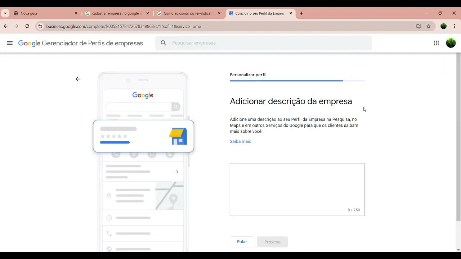Open the Google apps grid
Image resolution: width=461 pixels, height=259 pixels.
[436, 43]
